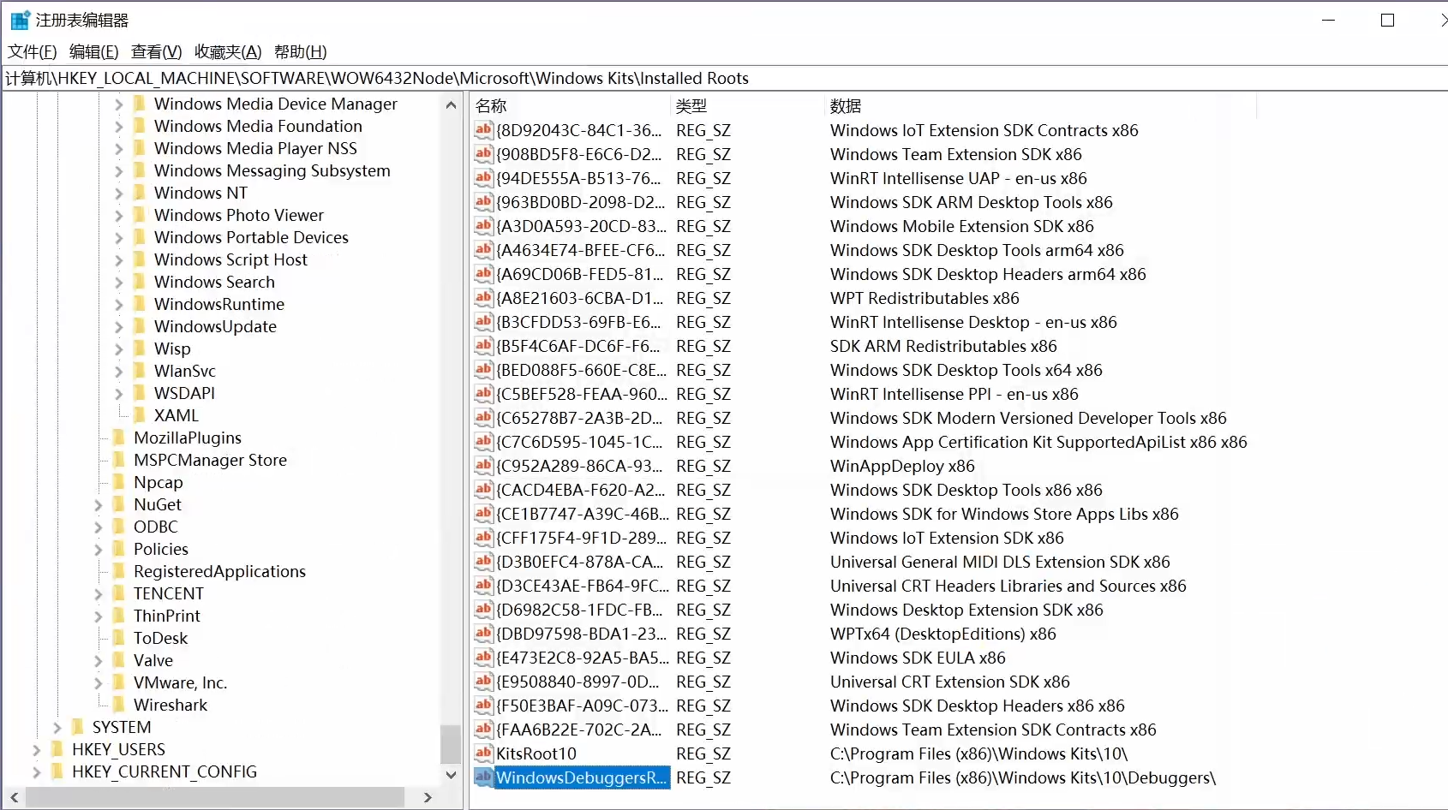Click the folder icon of ToDesk key
Screen dimensions: 1448x810
pos(119,638)
